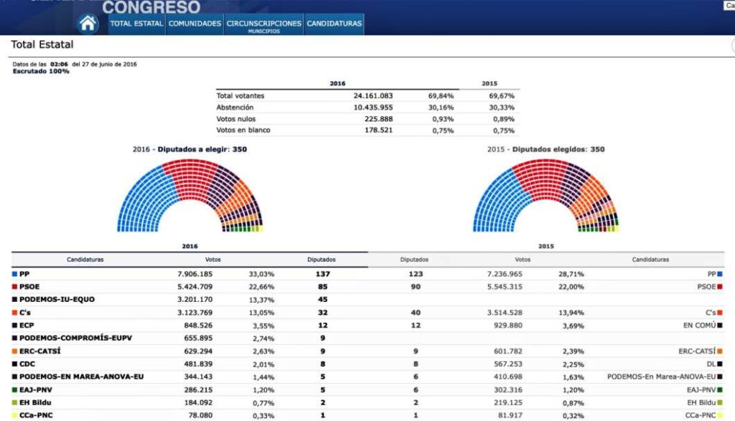Click the CDC party name
The image size is (735, 421).
click(28, 364)
